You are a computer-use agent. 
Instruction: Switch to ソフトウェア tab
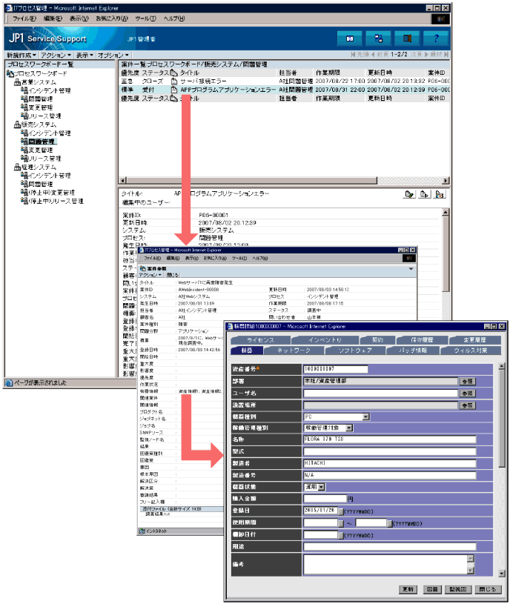coord(355,350)
